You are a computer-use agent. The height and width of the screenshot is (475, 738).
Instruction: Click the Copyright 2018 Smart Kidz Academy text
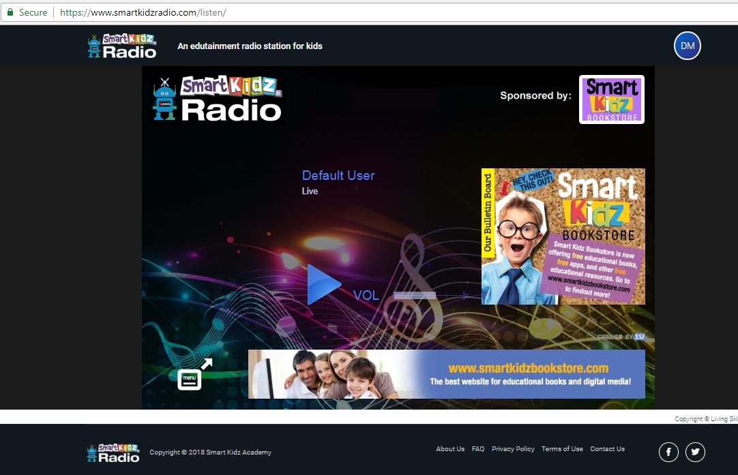click(x=210, y=452)
